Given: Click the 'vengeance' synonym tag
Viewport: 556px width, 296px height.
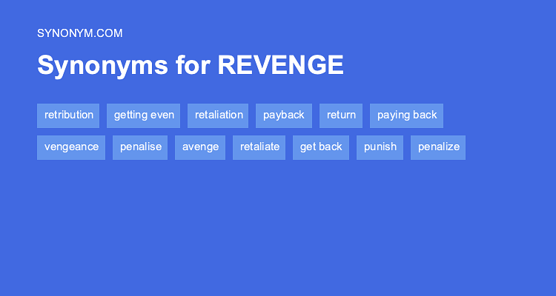Looking at the screenshot, I should tap(71, 147).
